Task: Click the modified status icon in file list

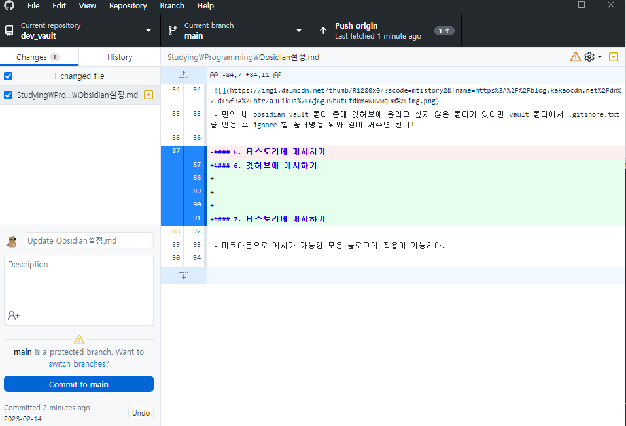Action: coord(148,95)
